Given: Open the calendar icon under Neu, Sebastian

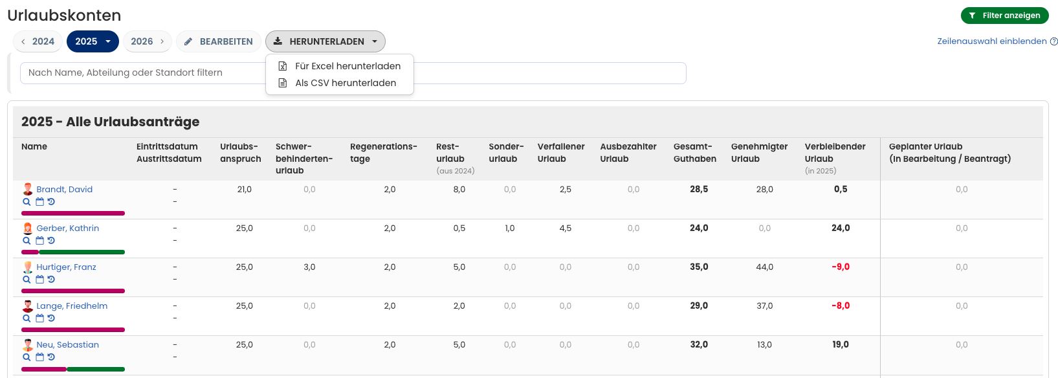Looking at the screenshot, I should click(39, 357).
